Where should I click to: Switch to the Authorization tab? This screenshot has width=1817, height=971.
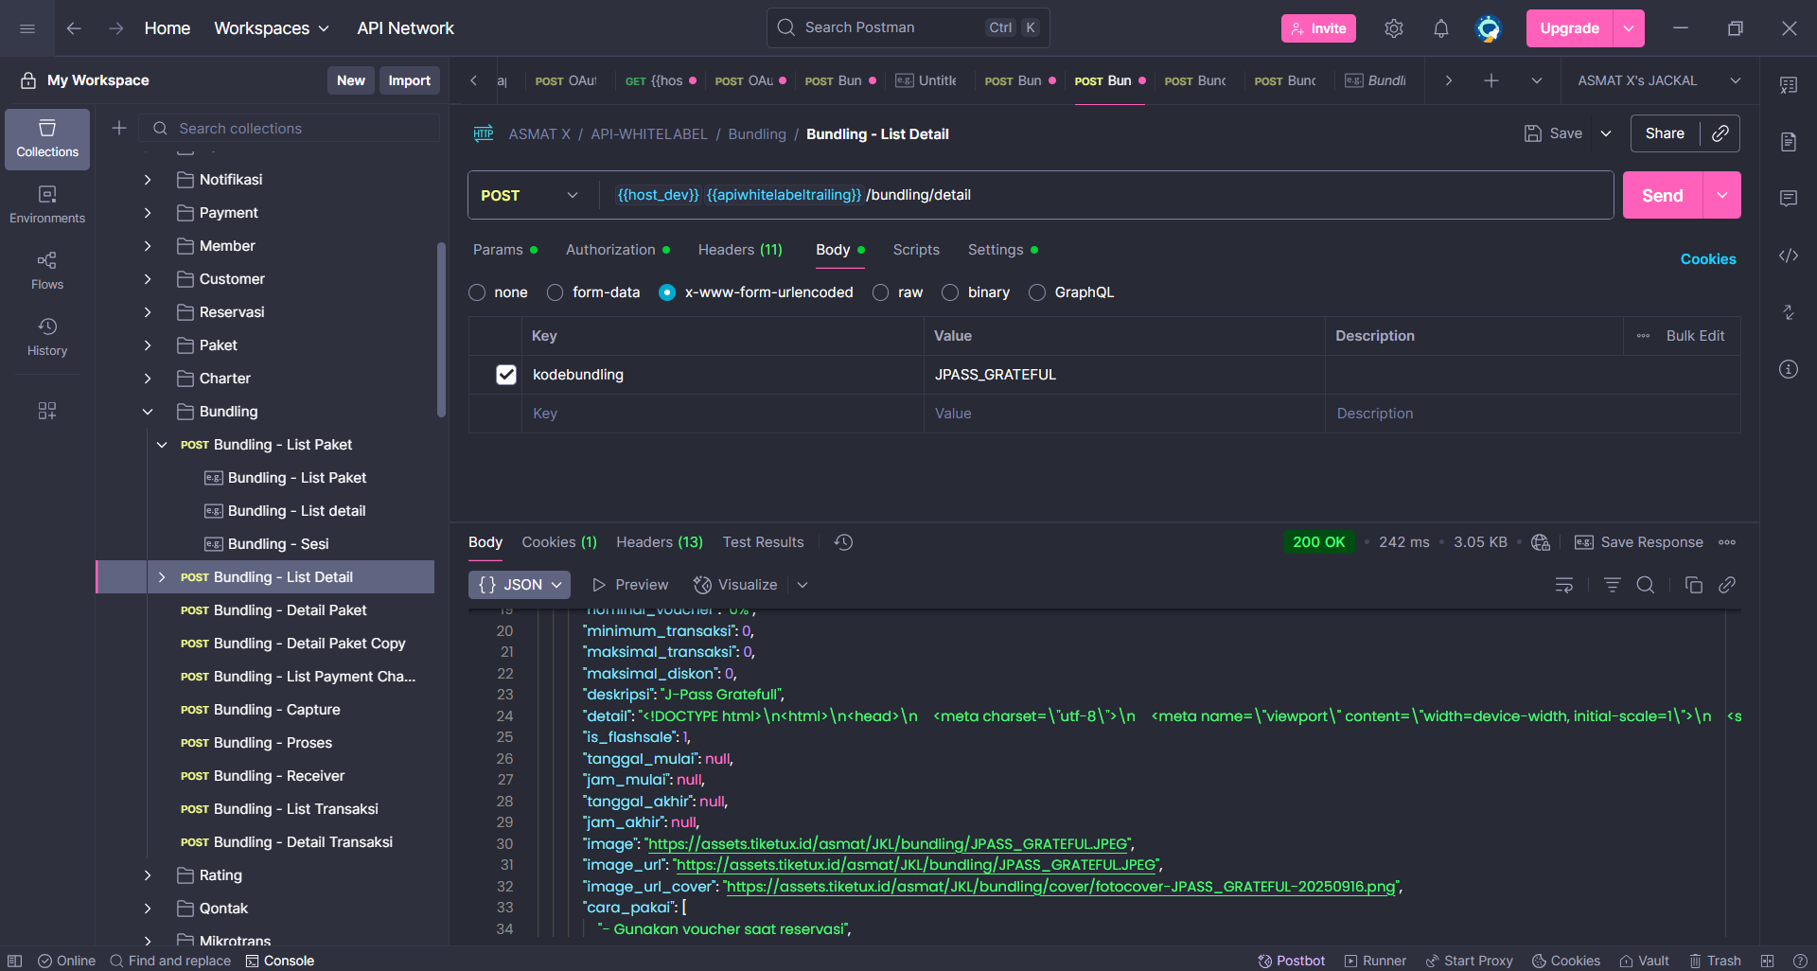(x=610, y=250)
